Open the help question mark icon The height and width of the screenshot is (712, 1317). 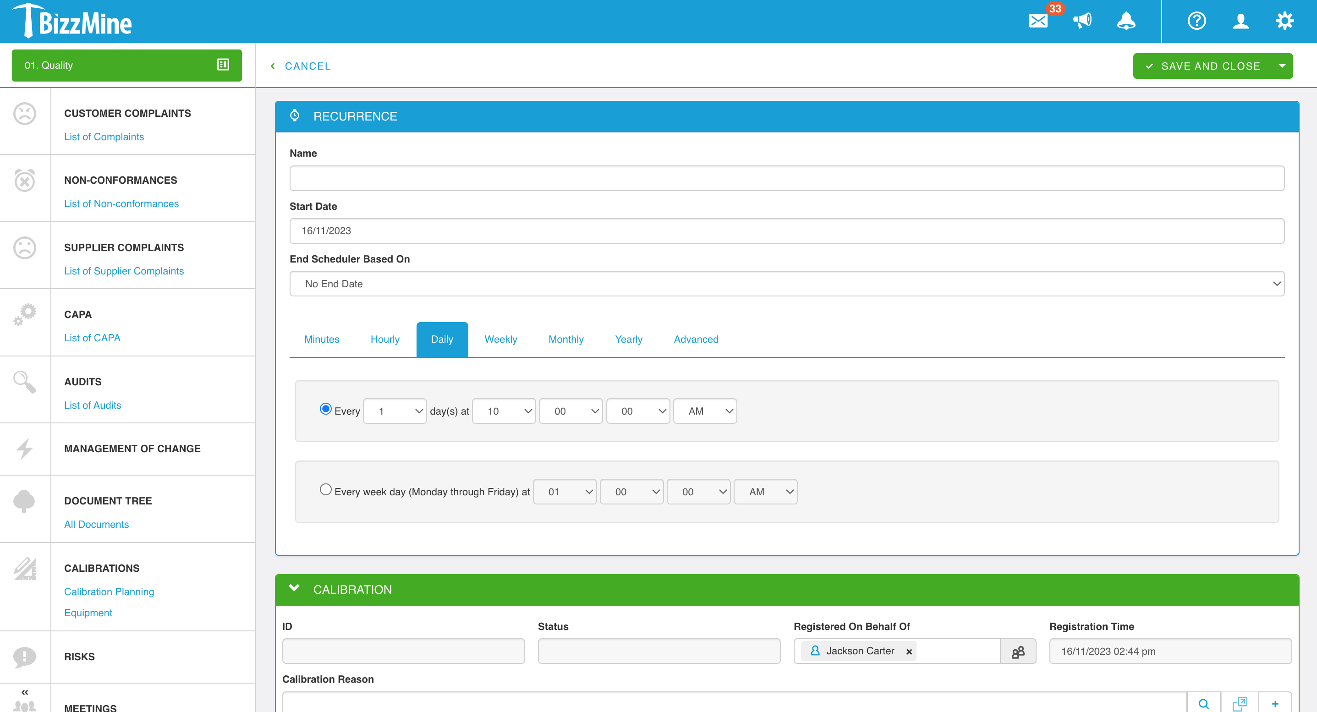[1196, 21]
